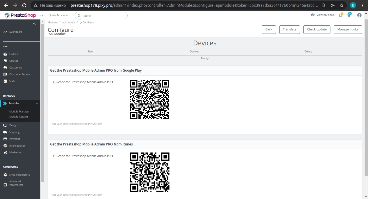Open the Quick Access dropdown
Viewport: 368px width, 199px height.
click(58, 15)
